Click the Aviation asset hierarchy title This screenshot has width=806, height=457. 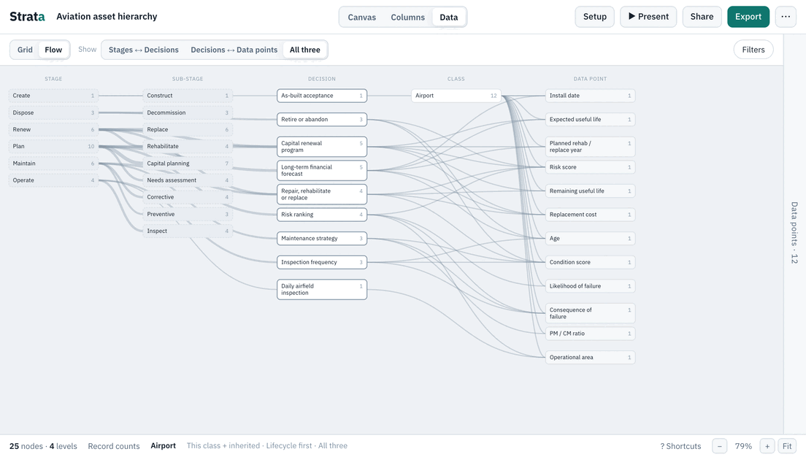pyautogui.click(x=107, y=17)
